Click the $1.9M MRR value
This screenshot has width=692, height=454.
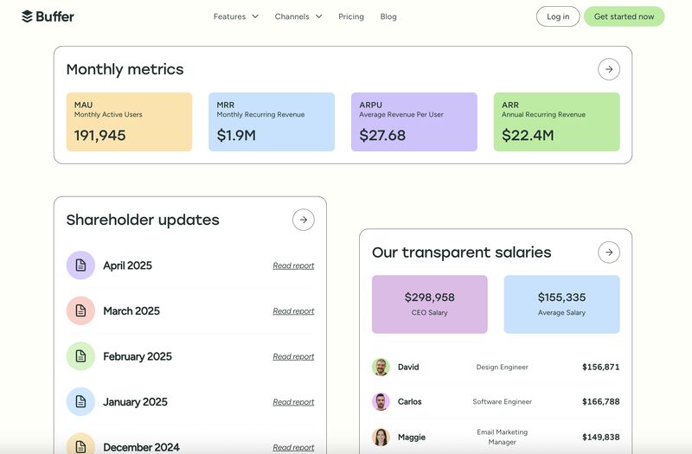click(x=236, y=136)
